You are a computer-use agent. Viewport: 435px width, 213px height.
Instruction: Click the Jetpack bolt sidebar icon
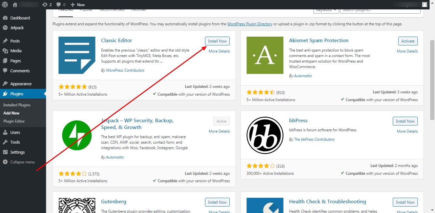[x=5, y=28]
